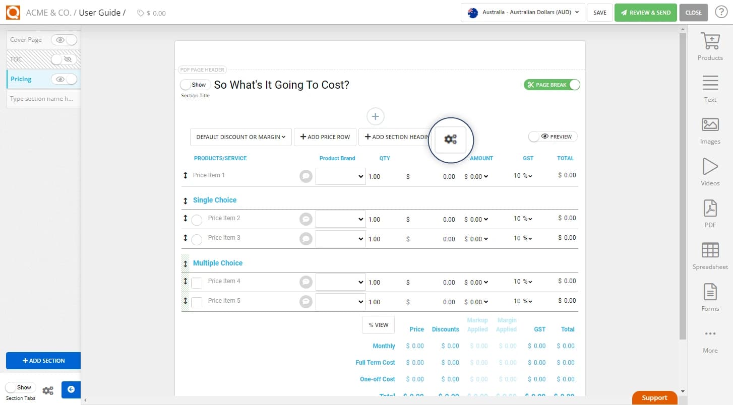The width and height of the screenshot is (733, 405).
Task: Click the Videos sidebar icon
Action: (710, 171)
